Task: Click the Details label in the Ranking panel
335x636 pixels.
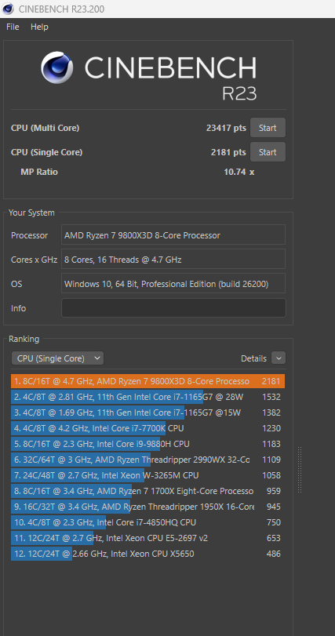Action: pyautogui.click(x=254, y=358)
